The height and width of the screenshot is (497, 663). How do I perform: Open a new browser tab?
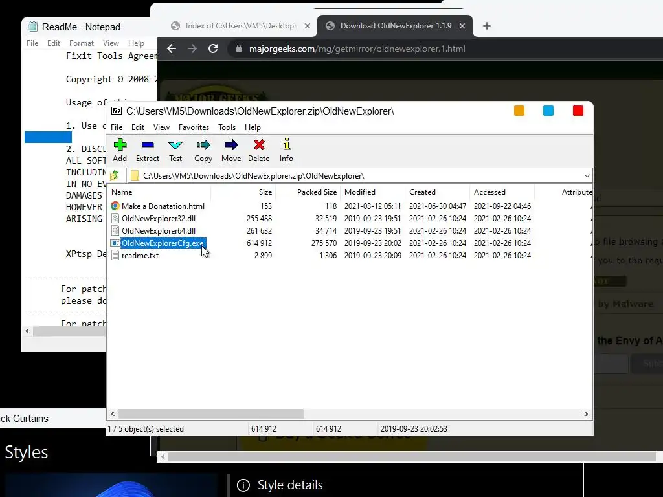point(487,26)
